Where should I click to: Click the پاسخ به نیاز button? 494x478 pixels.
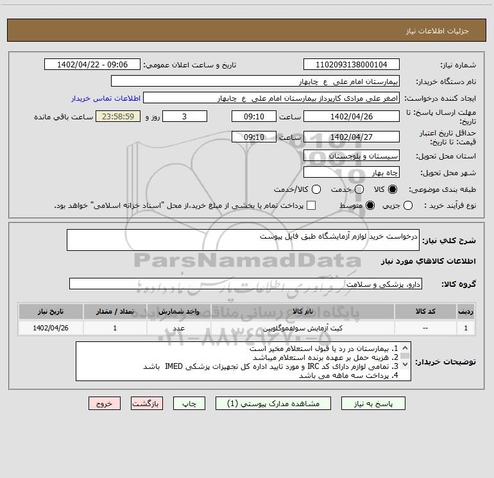(x=373, y=404)
